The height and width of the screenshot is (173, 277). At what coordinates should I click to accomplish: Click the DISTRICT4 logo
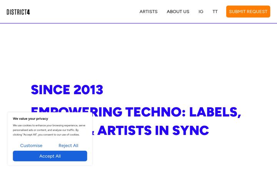tap(18, 12)
